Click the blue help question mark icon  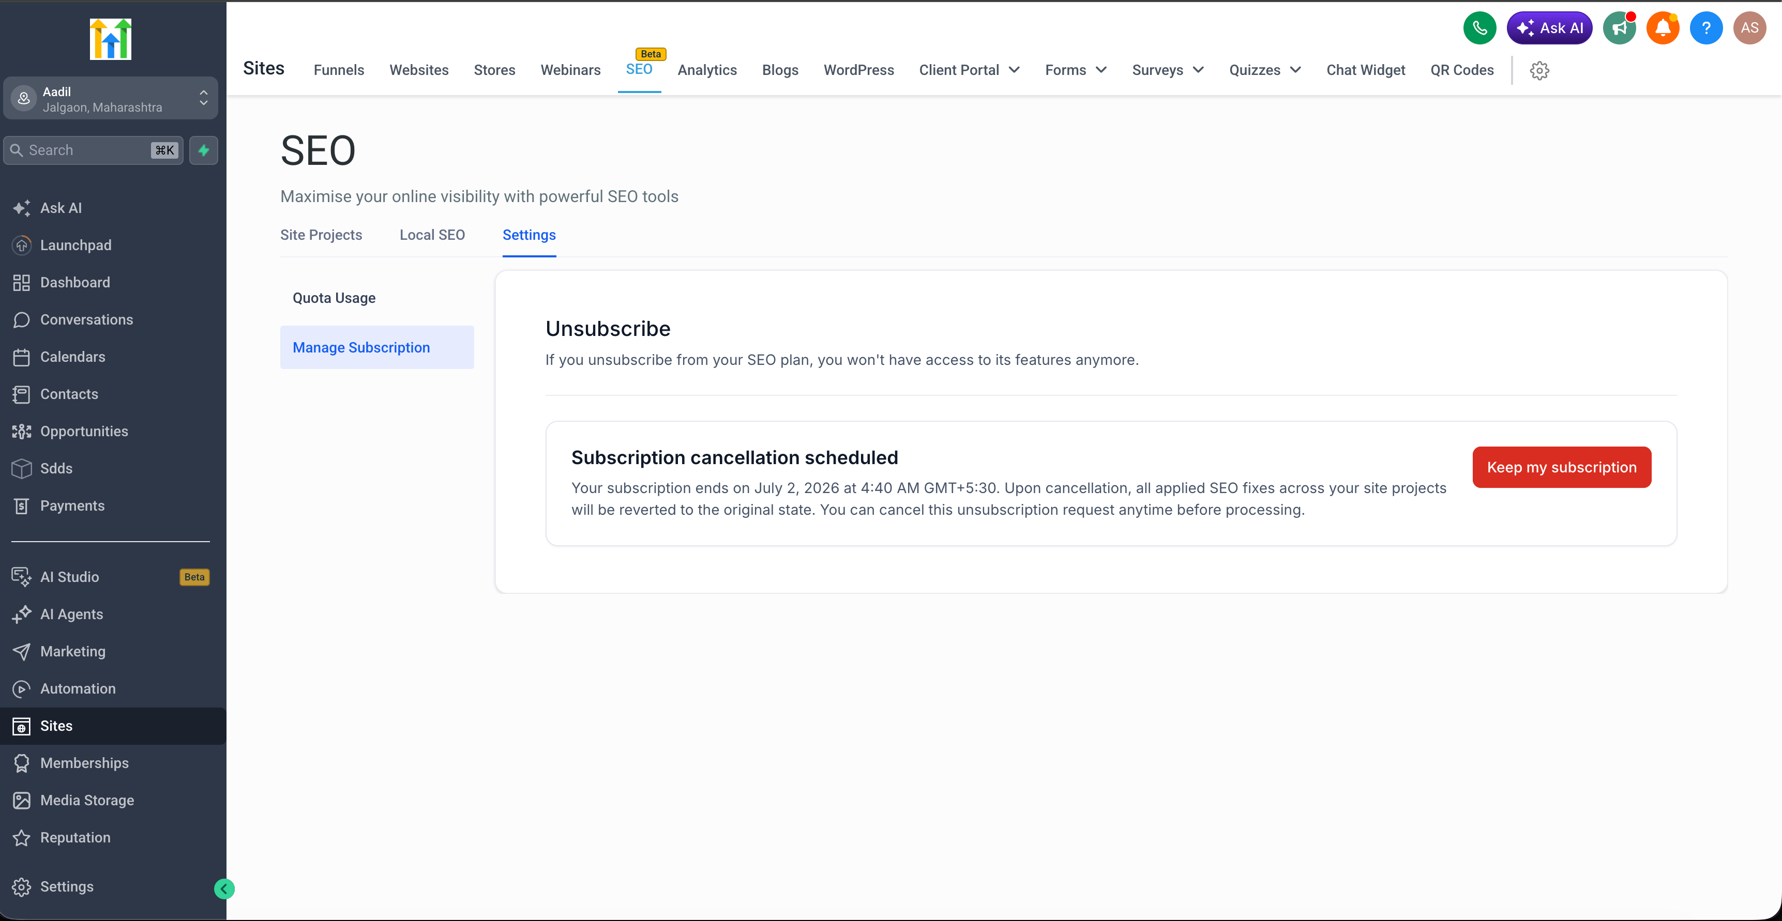tap(1707, 28)
